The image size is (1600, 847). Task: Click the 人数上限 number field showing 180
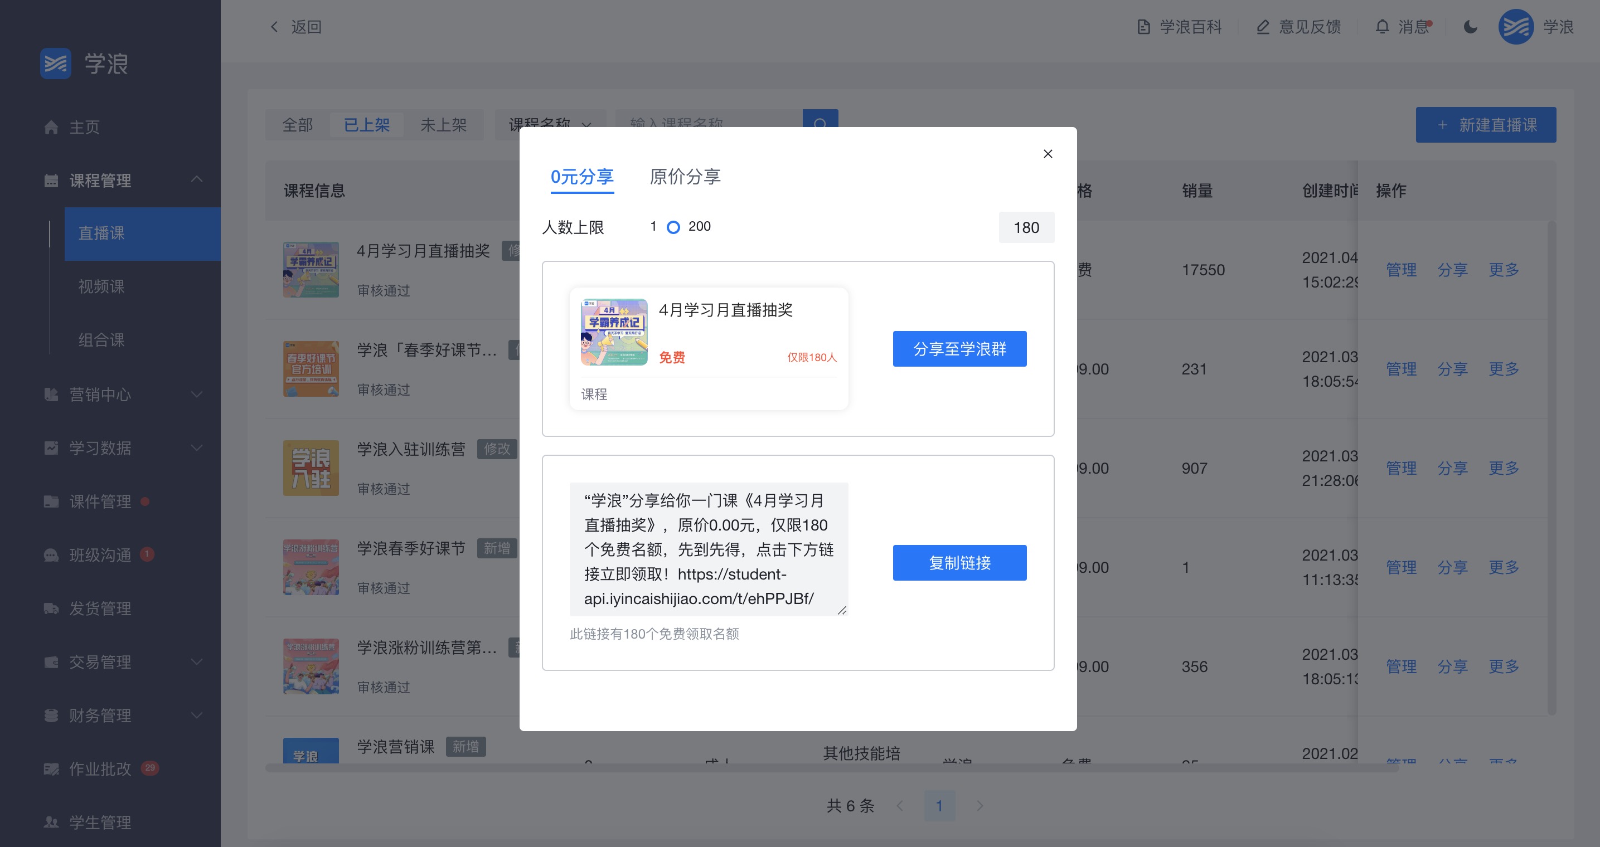[x=1026, y=227]
